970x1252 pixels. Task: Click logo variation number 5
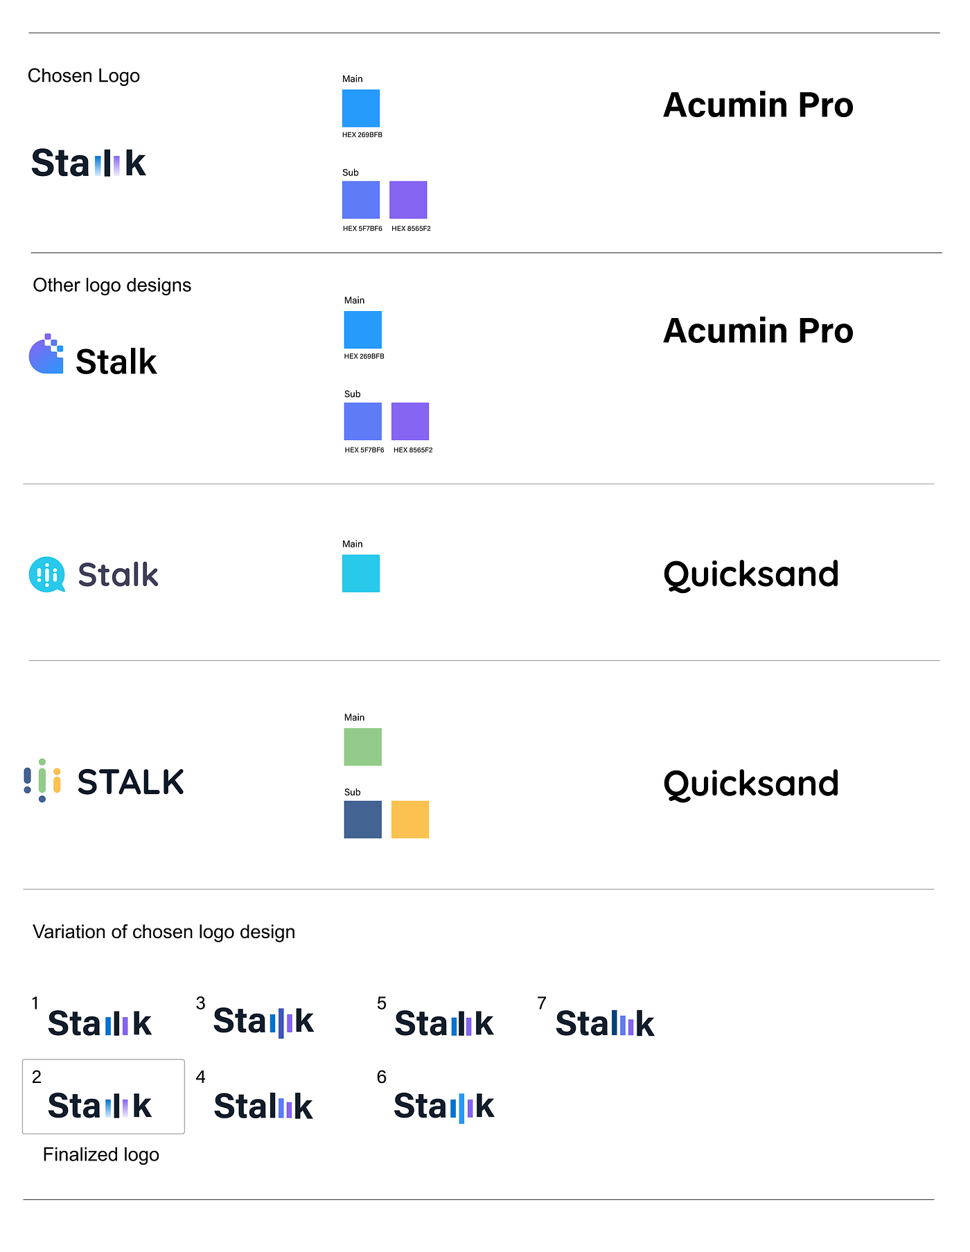(x=443, y=1023)
